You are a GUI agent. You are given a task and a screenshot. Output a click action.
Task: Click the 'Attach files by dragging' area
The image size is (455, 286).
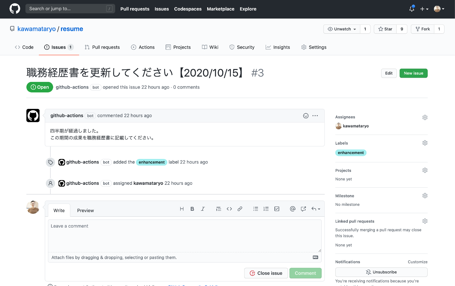point(185,257)
